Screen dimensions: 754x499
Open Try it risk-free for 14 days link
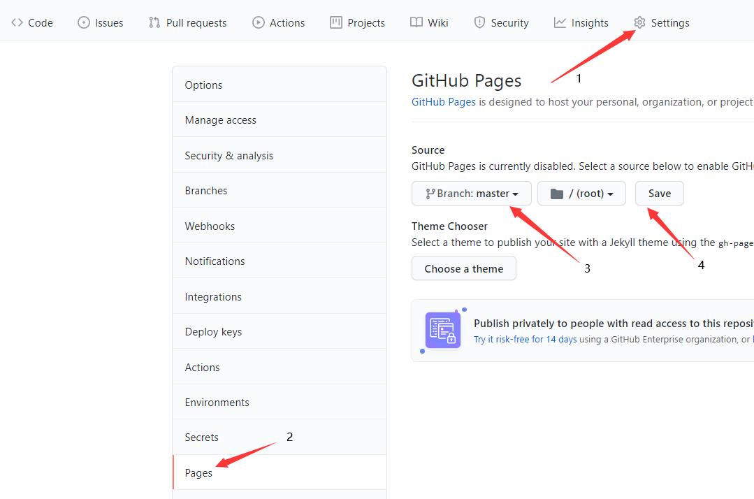(525, 339)
